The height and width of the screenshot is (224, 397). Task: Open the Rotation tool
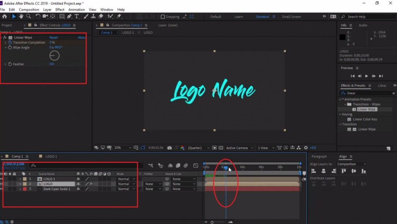[38, 16]
